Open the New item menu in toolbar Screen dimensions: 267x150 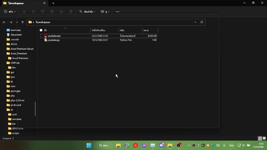pyautogui.click(x=10, y=12)
